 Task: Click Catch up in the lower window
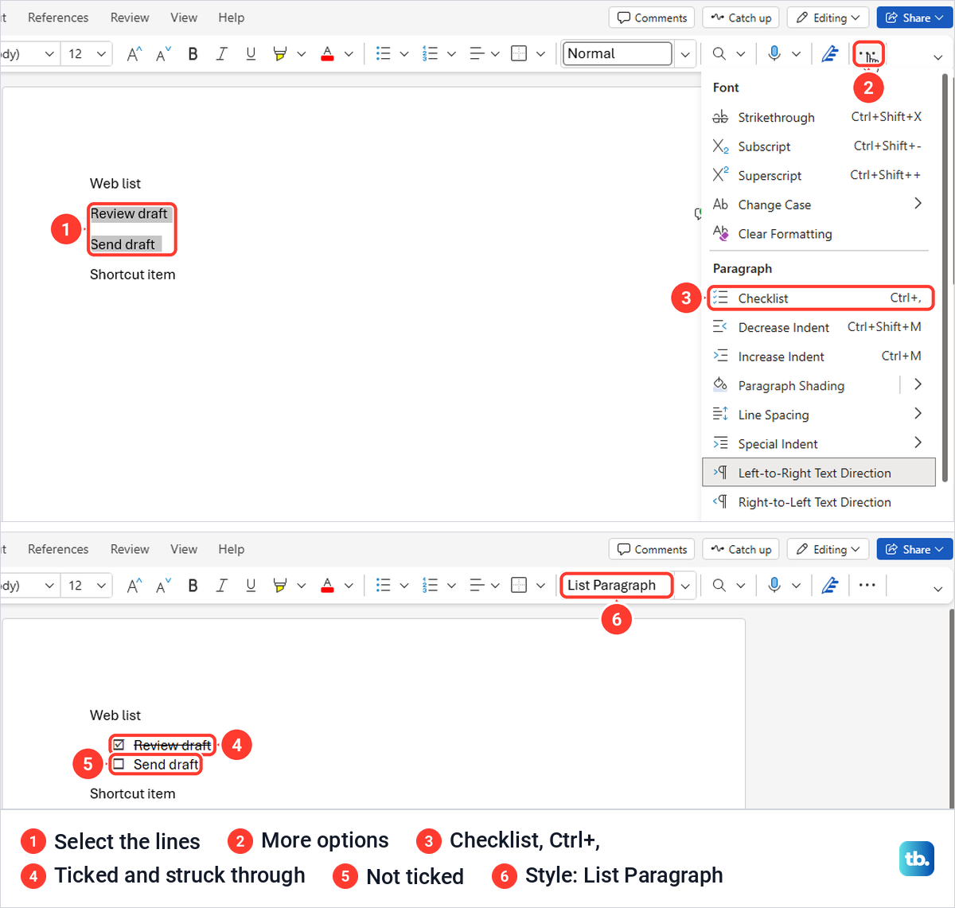741,549
